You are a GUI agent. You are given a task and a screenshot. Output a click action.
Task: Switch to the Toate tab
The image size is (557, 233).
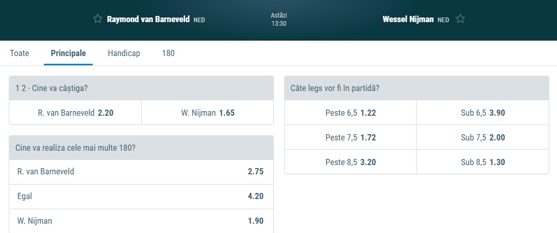coord(20,53)
